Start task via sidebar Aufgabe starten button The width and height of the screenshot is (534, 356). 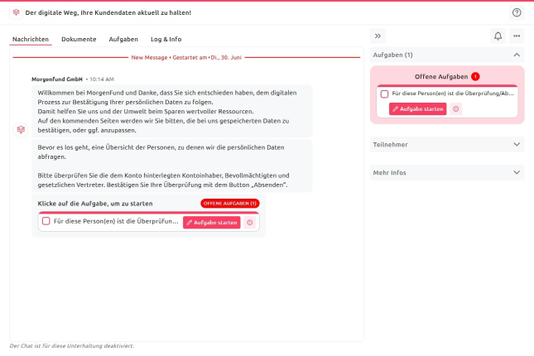point(418,109)
